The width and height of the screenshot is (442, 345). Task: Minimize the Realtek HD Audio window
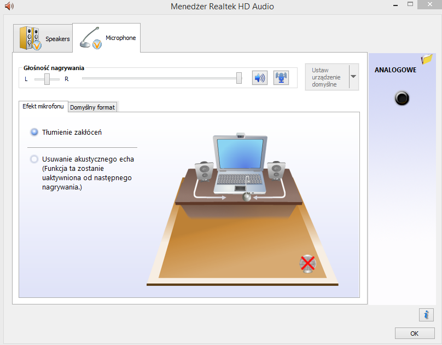(x=396, y=5)
